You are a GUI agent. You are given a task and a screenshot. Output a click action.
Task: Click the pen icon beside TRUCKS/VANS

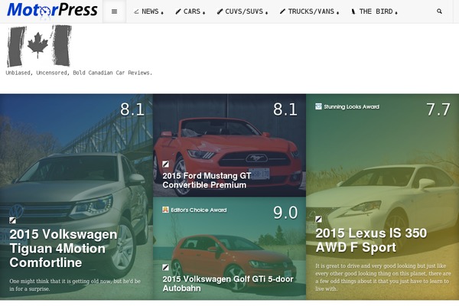pyautogui.click(x=282, y=11)
